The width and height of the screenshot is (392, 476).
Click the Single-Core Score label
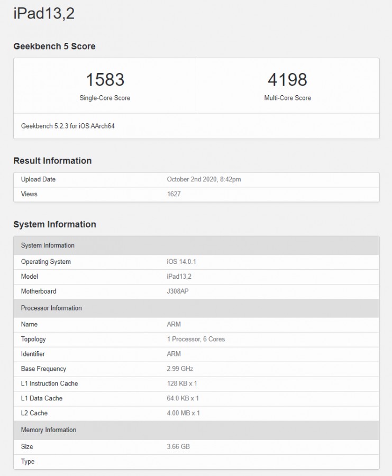point(105,98)
